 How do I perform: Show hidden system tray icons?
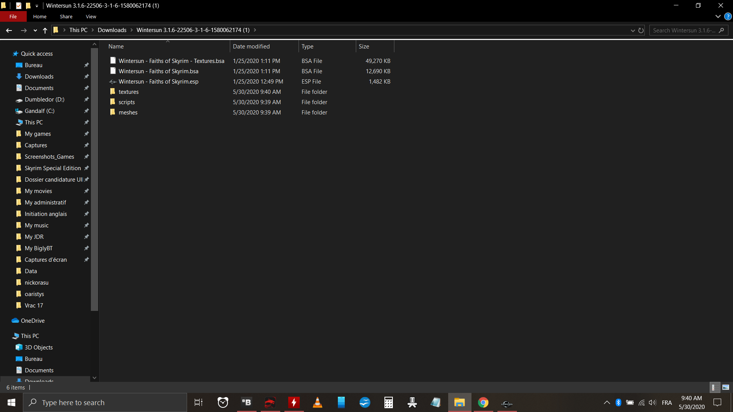coord(607,402)
